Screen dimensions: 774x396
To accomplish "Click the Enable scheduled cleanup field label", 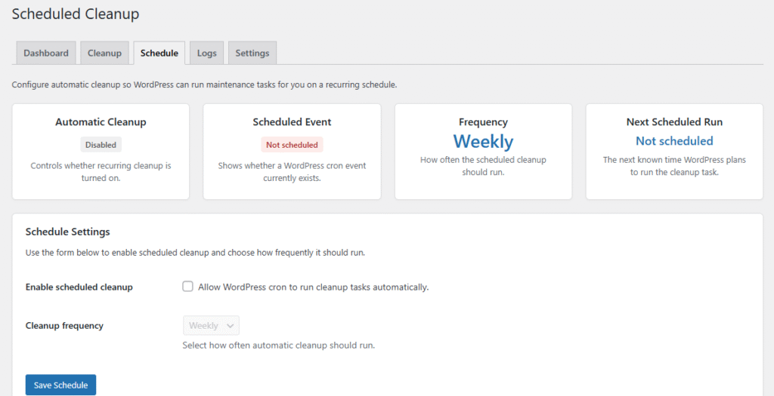I will 79,287.
